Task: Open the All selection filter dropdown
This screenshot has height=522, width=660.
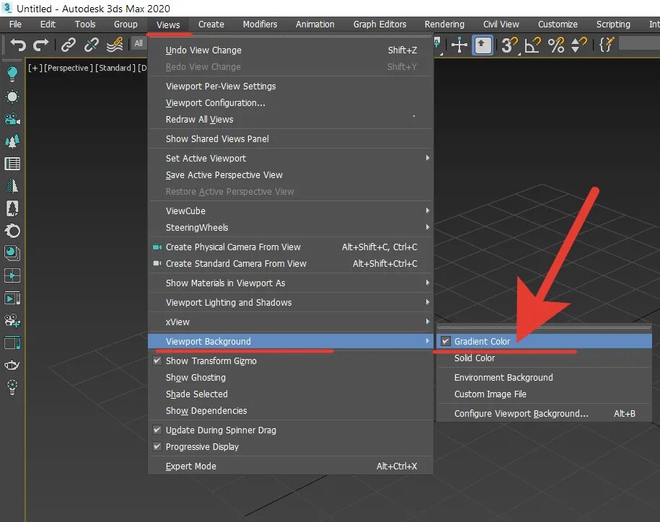Action: (138, 43)
